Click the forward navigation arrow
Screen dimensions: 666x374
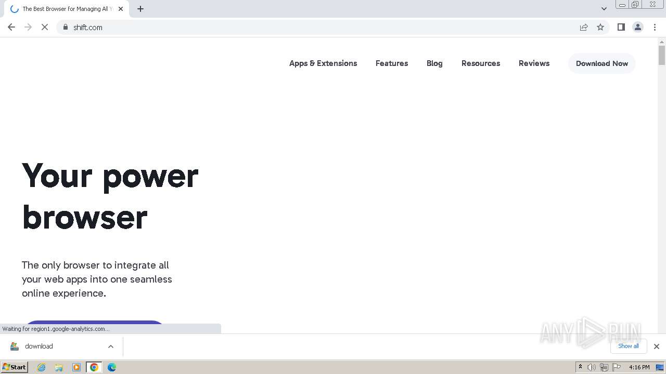point(28,27)
